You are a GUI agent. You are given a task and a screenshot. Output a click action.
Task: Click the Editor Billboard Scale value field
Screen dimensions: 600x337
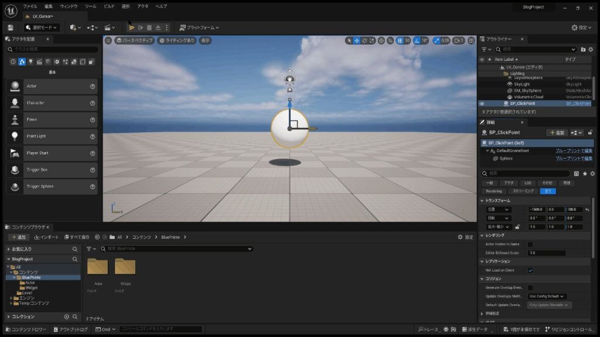546,253
